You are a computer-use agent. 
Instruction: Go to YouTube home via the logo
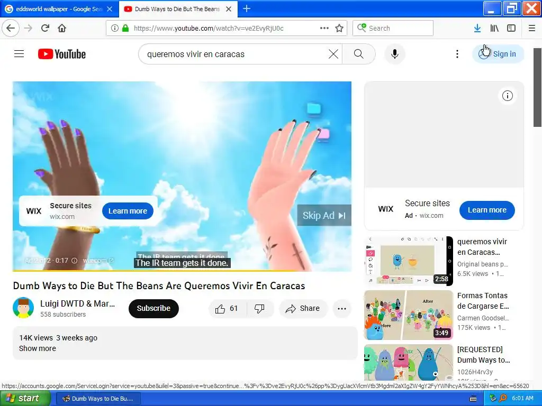[x=62, y=54]
